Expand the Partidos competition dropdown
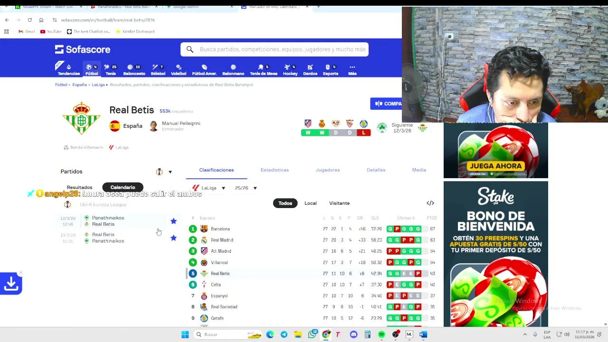 point(164,171)
